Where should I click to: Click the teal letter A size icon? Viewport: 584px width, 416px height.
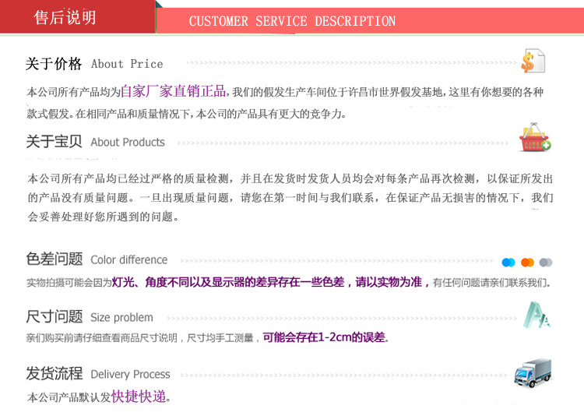point(537,315)
